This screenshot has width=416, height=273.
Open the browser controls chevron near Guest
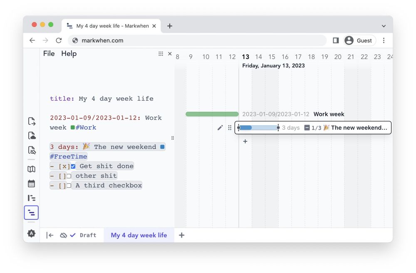384,25
